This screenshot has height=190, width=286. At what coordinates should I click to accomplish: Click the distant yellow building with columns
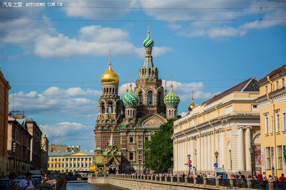(70, 161)
